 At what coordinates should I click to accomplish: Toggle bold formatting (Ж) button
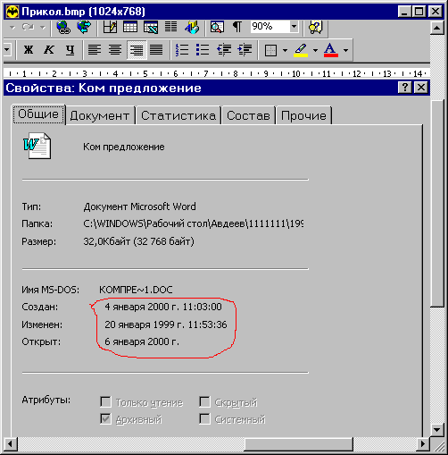[29, 50]
